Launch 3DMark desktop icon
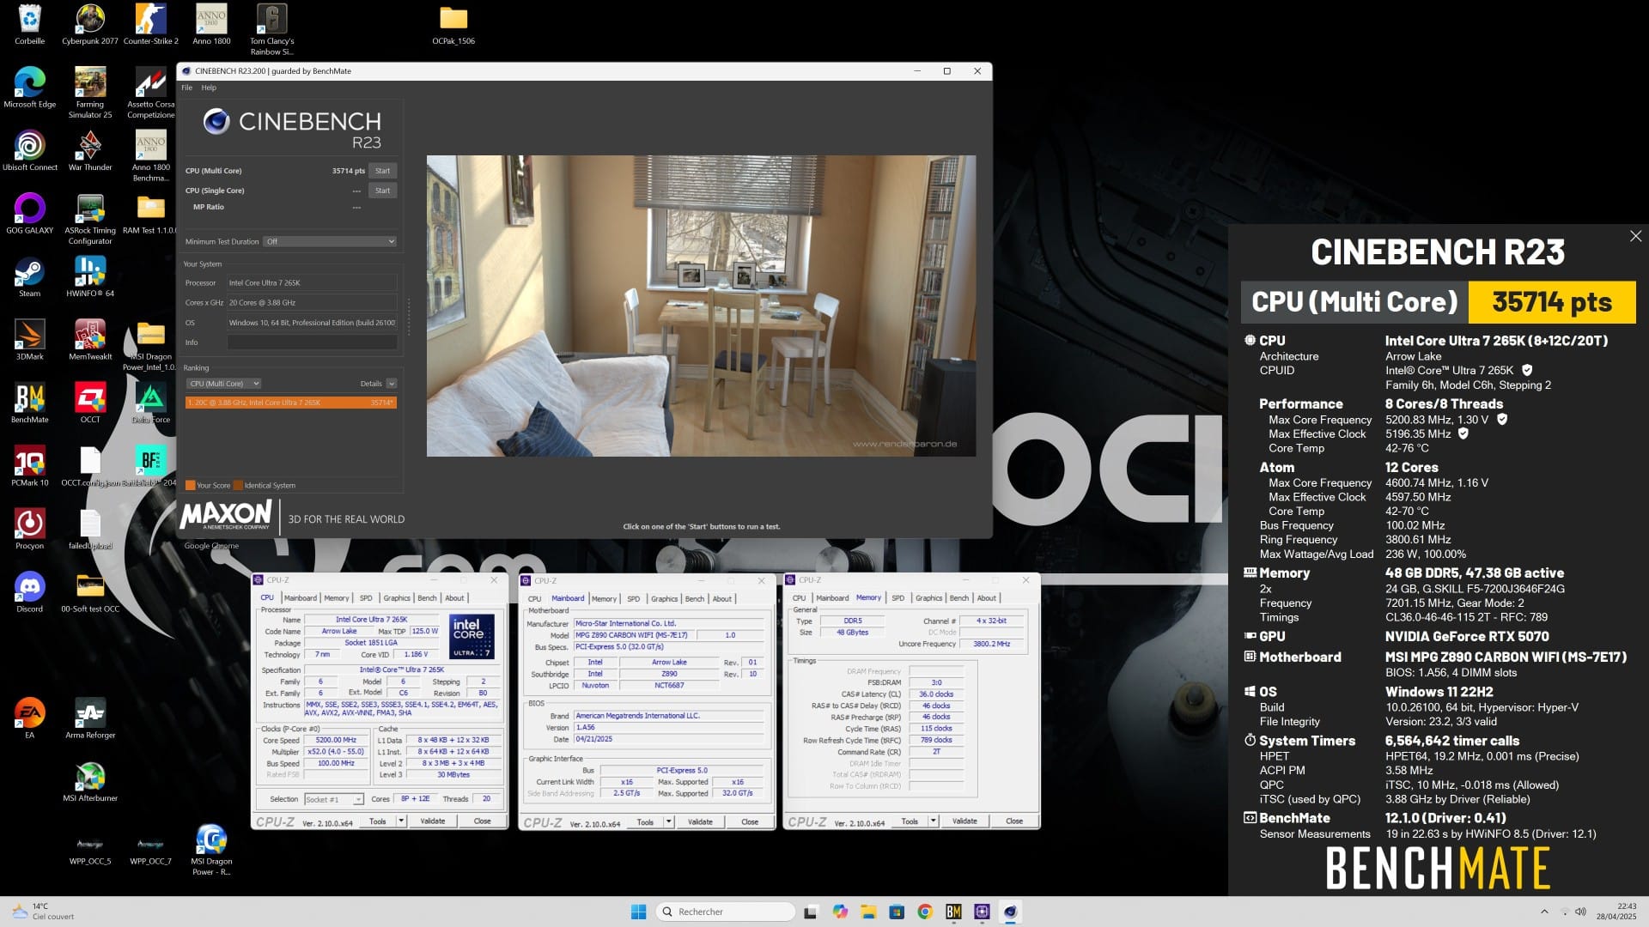 (x=29, y=339)
